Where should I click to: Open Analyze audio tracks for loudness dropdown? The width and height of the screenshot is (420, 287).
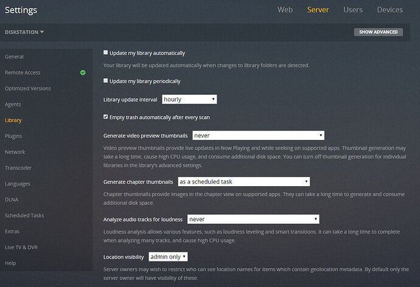click(x=253, y=219)
